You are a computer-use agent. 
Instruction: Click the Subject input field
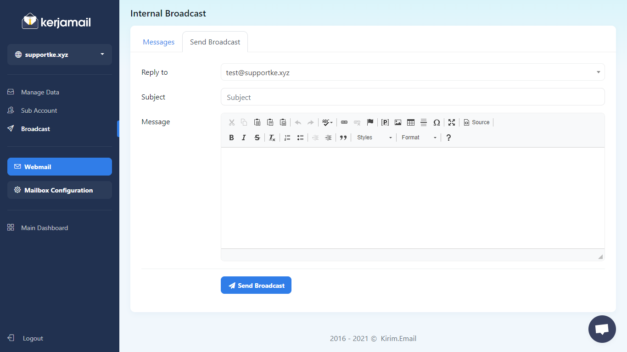[413, 97]
